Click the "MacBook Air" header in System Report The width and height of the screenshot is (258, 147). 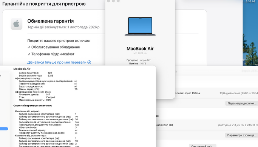click(22, 69)
